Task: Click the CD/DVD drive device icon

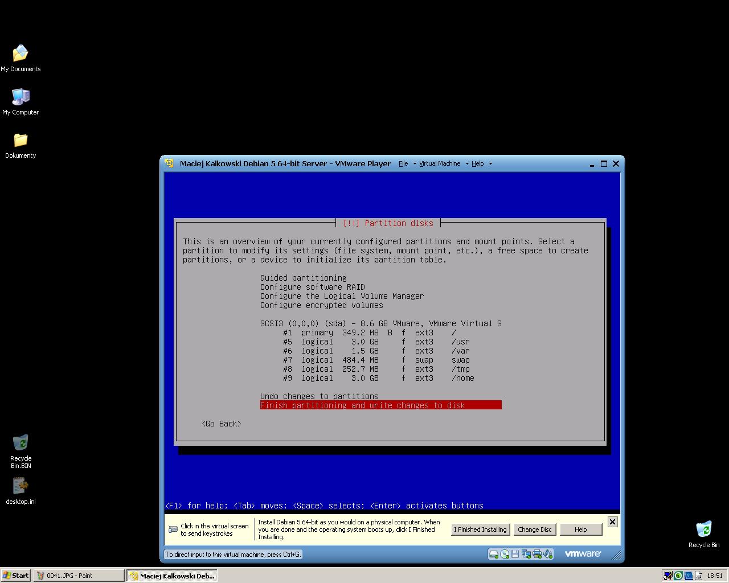Action: [x=505, y=554]
